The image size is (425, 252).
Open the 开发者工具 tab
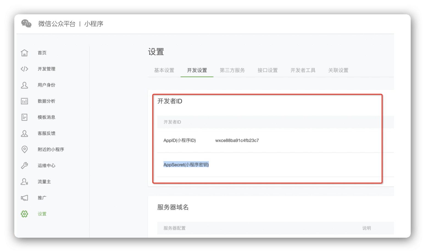pos(303,70)
